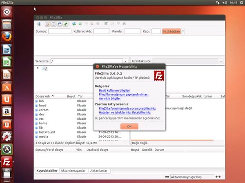The image size is (245, 183).
Task: Open the sound volume indicator in top panel
Action: [x=225, y=2]
